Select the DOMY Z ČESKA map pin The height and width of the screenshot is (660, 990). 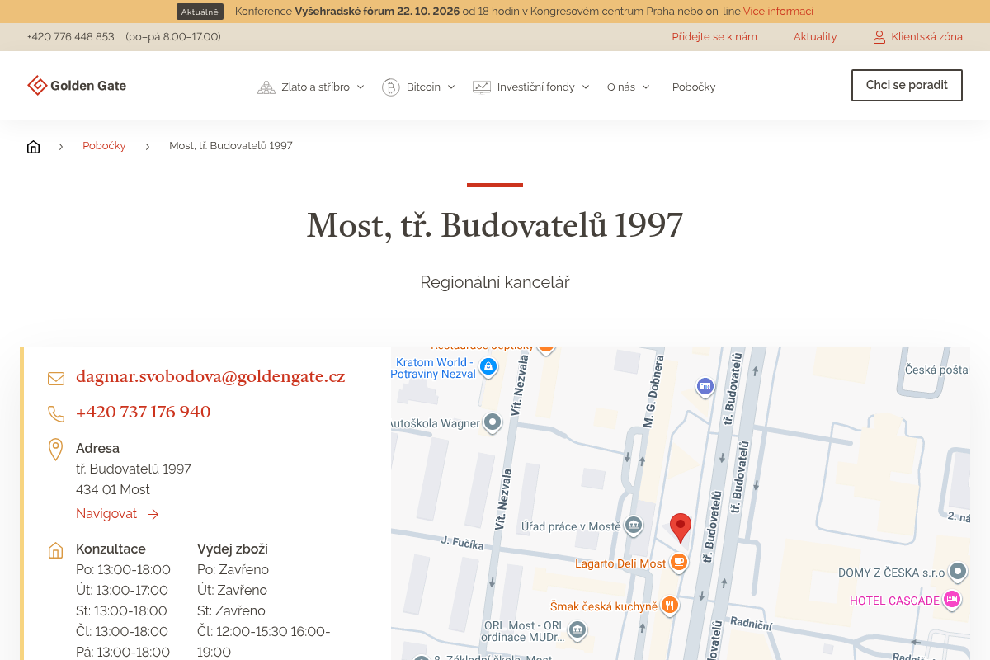click(958, 571)
